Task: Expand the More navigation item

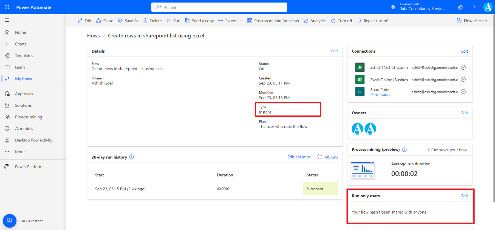Action: pyautogui.click(x=19, y=152)
